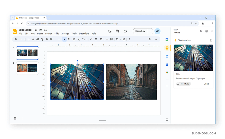This screenshot has height=139, width=225.
Task: Open the View menu
Action: [33, 34]
